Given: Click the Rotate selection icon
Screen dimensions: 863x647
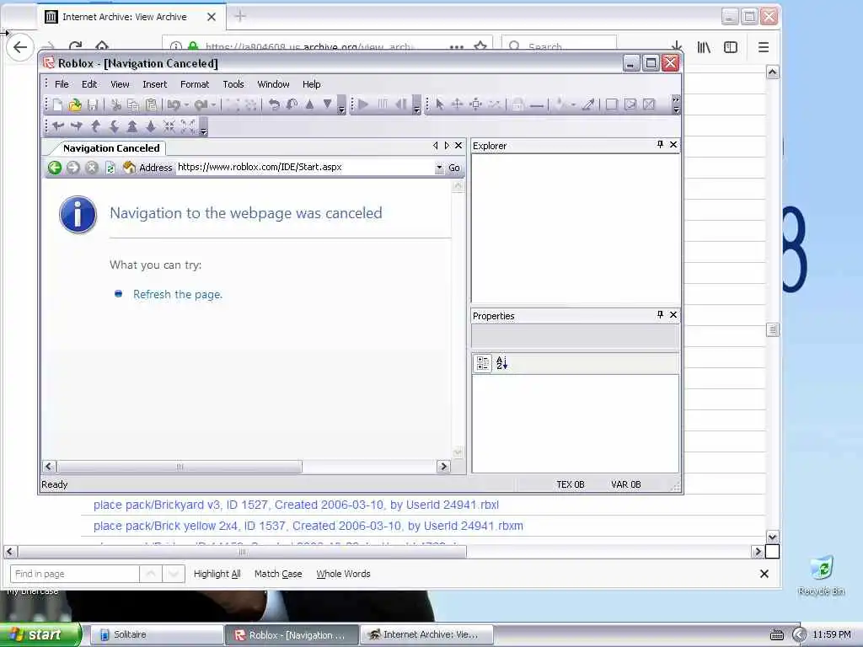Looking at the screenshot, I should [x=274, y=104].
